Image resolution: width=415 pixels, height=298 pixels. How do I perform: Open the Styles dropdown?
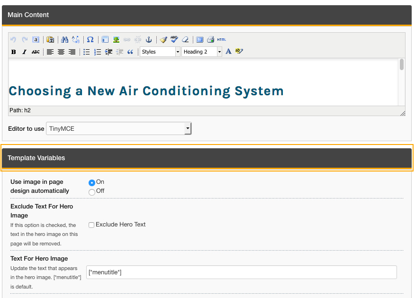[160, 52]
